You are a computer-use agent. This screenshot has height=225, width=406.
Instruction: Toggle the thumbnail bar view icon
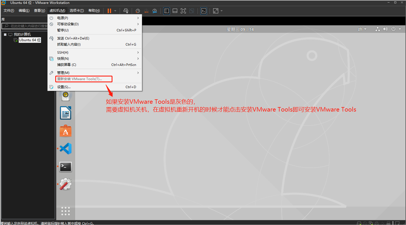pyautogui.click(x=175, y=11)
